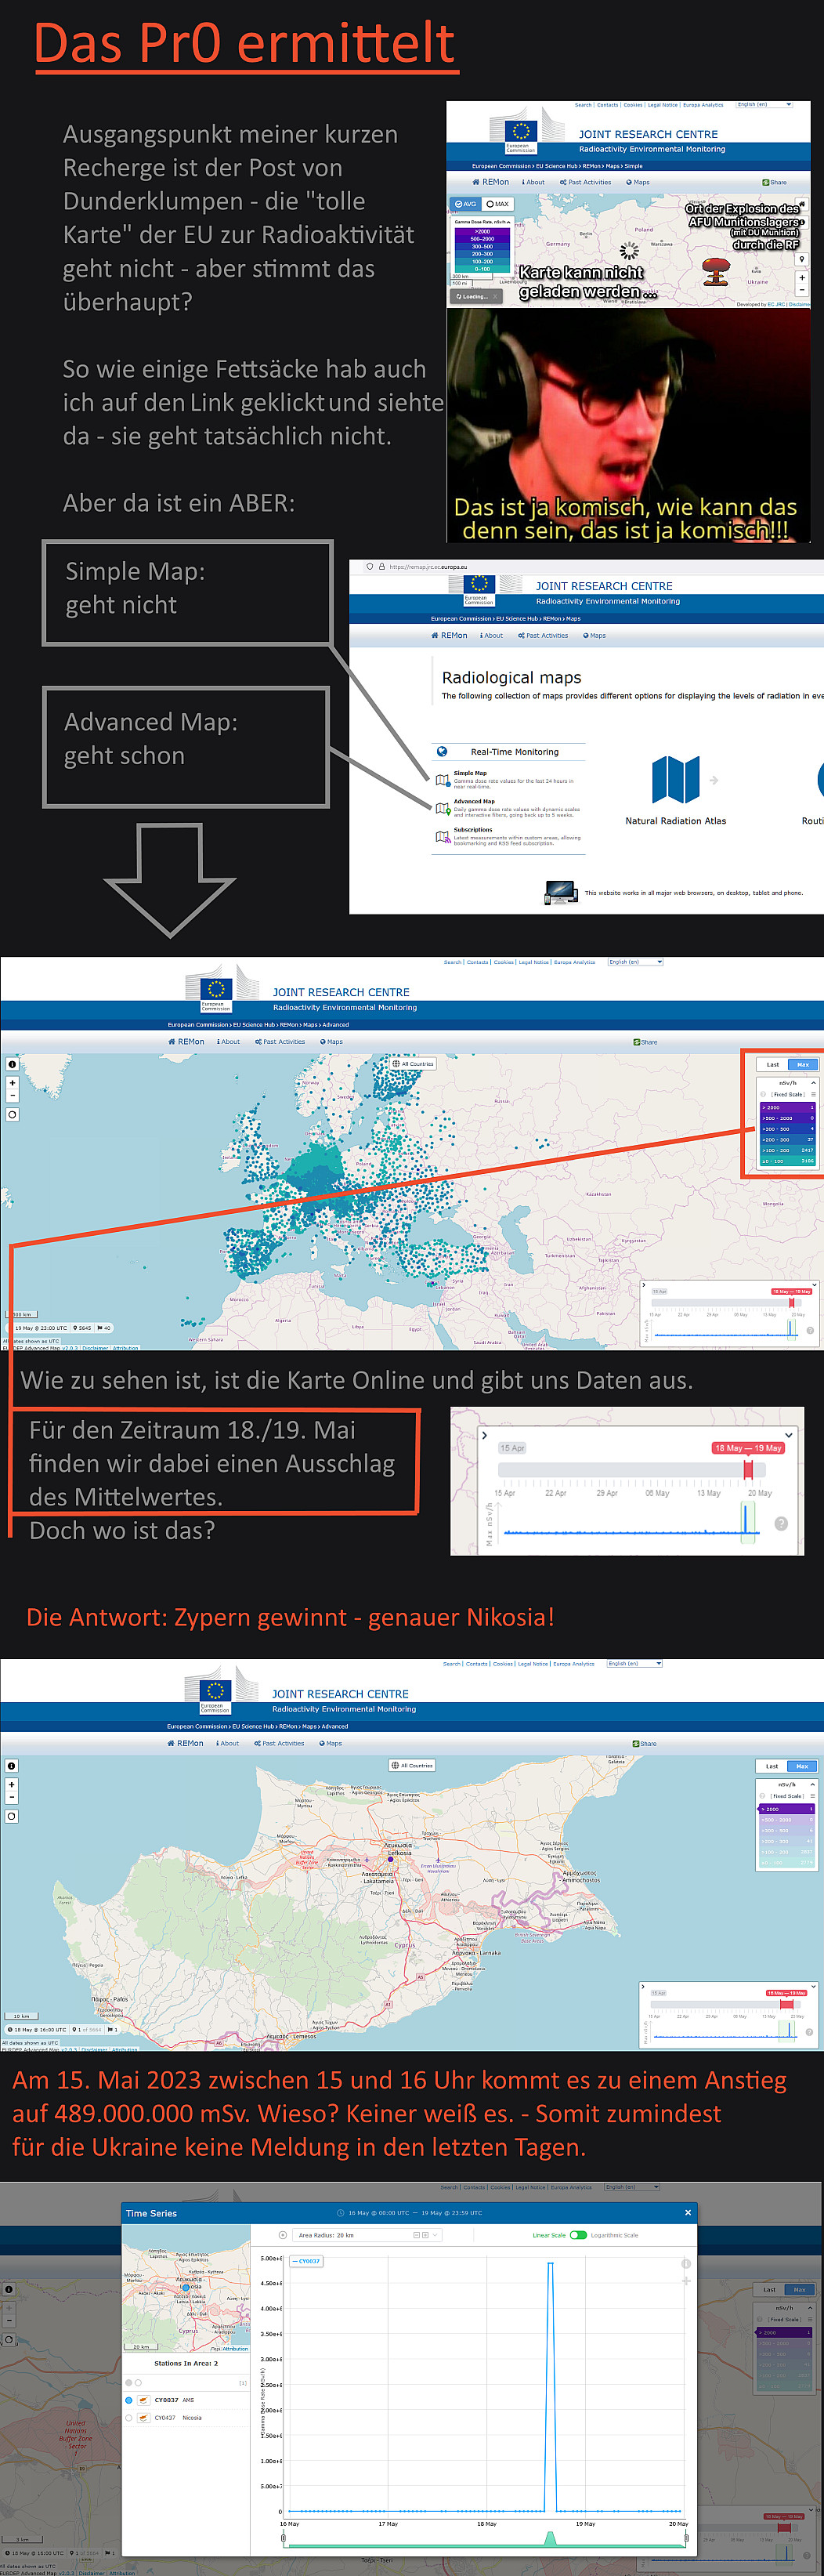Switch to the Max tab on Cyprus map
Viewport: 824px width, 2576px height.
pos(801,1766)
